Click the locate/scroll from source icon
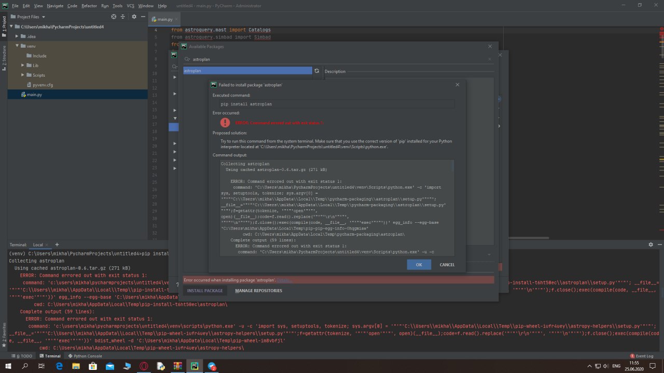This screenshot has width=664, height=373. (114, 17)
